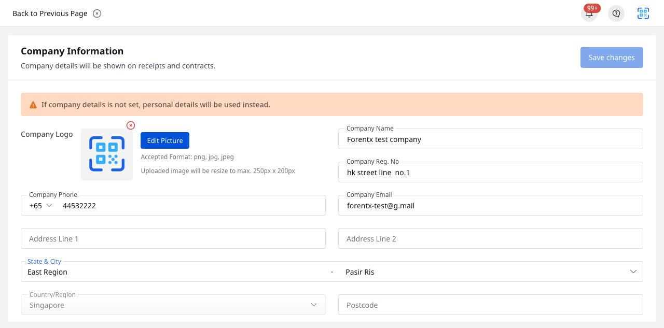This screenshot has height=328, width=664.
Task: Click the Postcode field
Action: click(x=491, y=305)
